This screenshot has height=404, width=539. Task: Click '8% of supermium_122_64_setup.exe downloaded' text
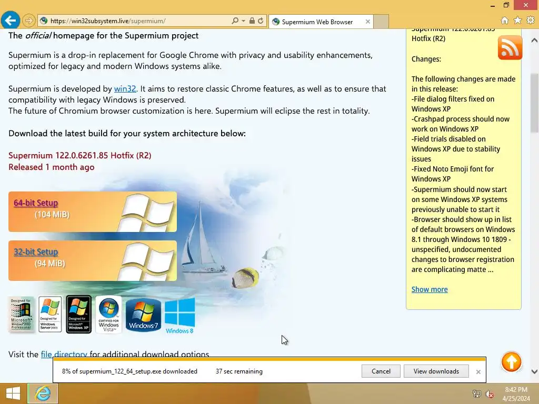(x=129, y=371)
